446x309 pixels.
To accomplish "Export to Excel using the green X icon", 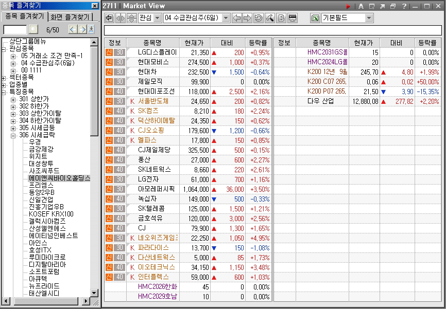I will pos(315,18).
